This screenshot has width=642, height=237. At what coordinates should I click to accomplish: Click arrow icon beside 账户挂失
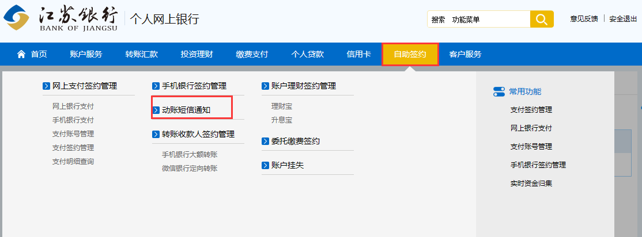coord(265,165)
